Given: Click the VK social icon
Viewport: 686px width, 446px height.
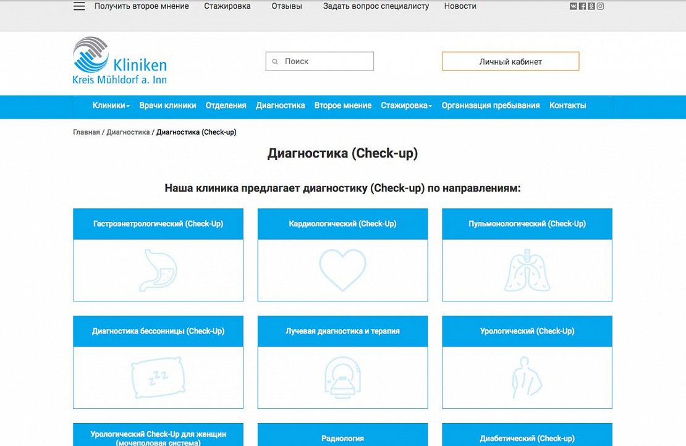Looking at the screenshot, I should tap(574, 6).
